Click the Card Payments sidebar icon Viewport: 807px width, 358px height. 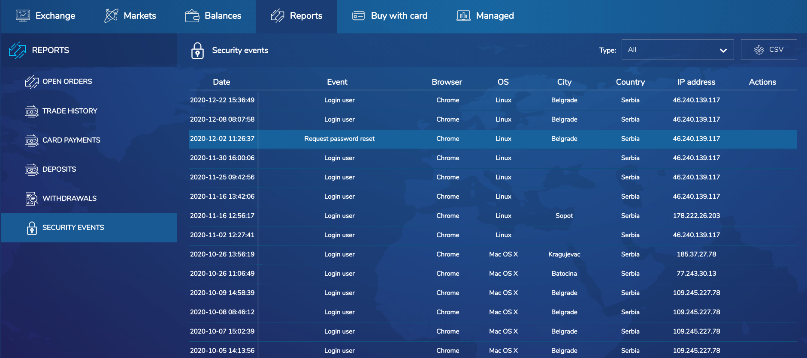tap(32, 140)
